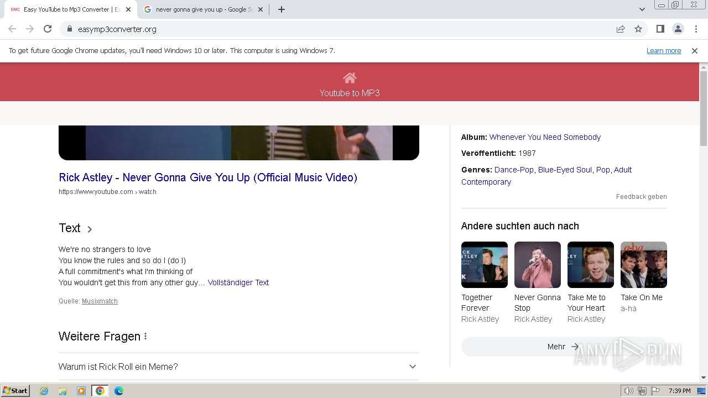708x398 pixels.
Task: Launch Internet Explorer from taskbar
Action: tap(44, 391)
